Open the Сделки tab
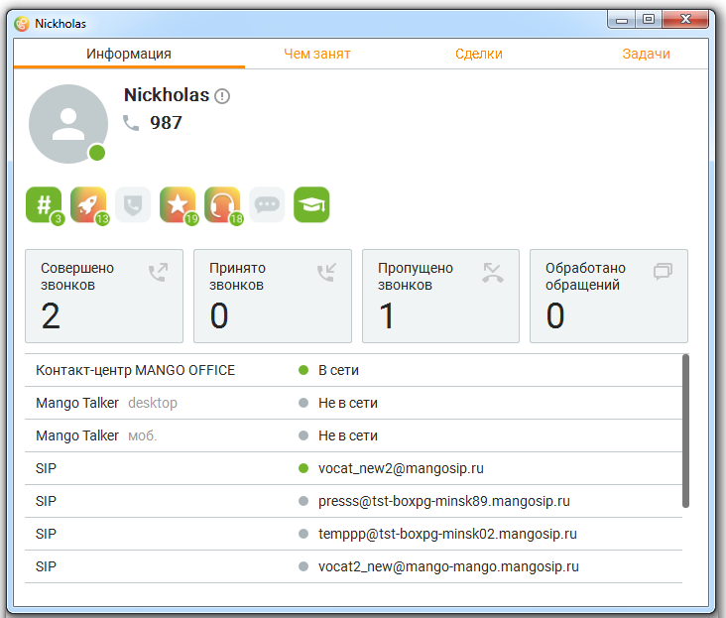This screenshot has width=726, height=618. [x=479, y=54]
